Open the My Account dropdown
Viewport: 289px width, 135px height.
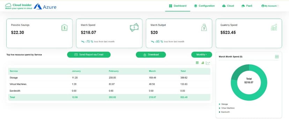(x=270, y=6)
